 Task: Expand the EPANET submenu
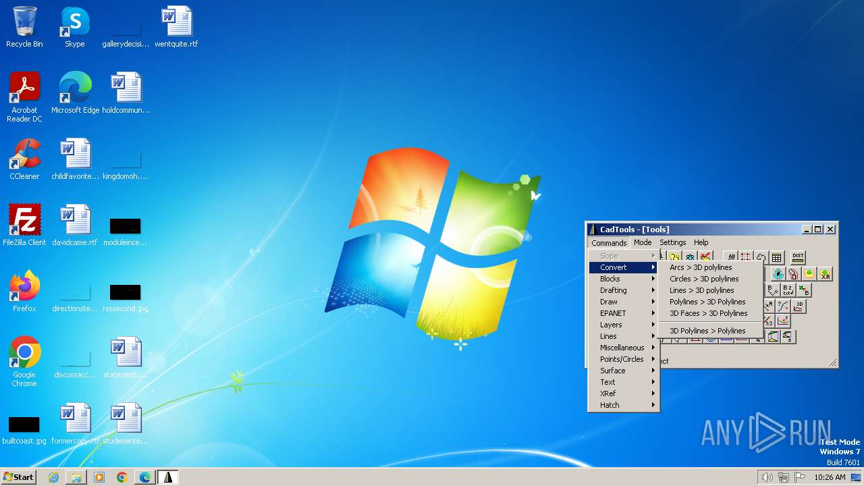(x=624, y=313)
